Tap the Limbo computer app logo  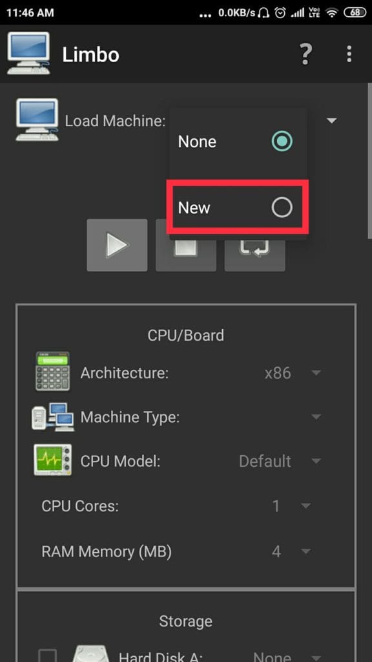[x=28, y=53]
